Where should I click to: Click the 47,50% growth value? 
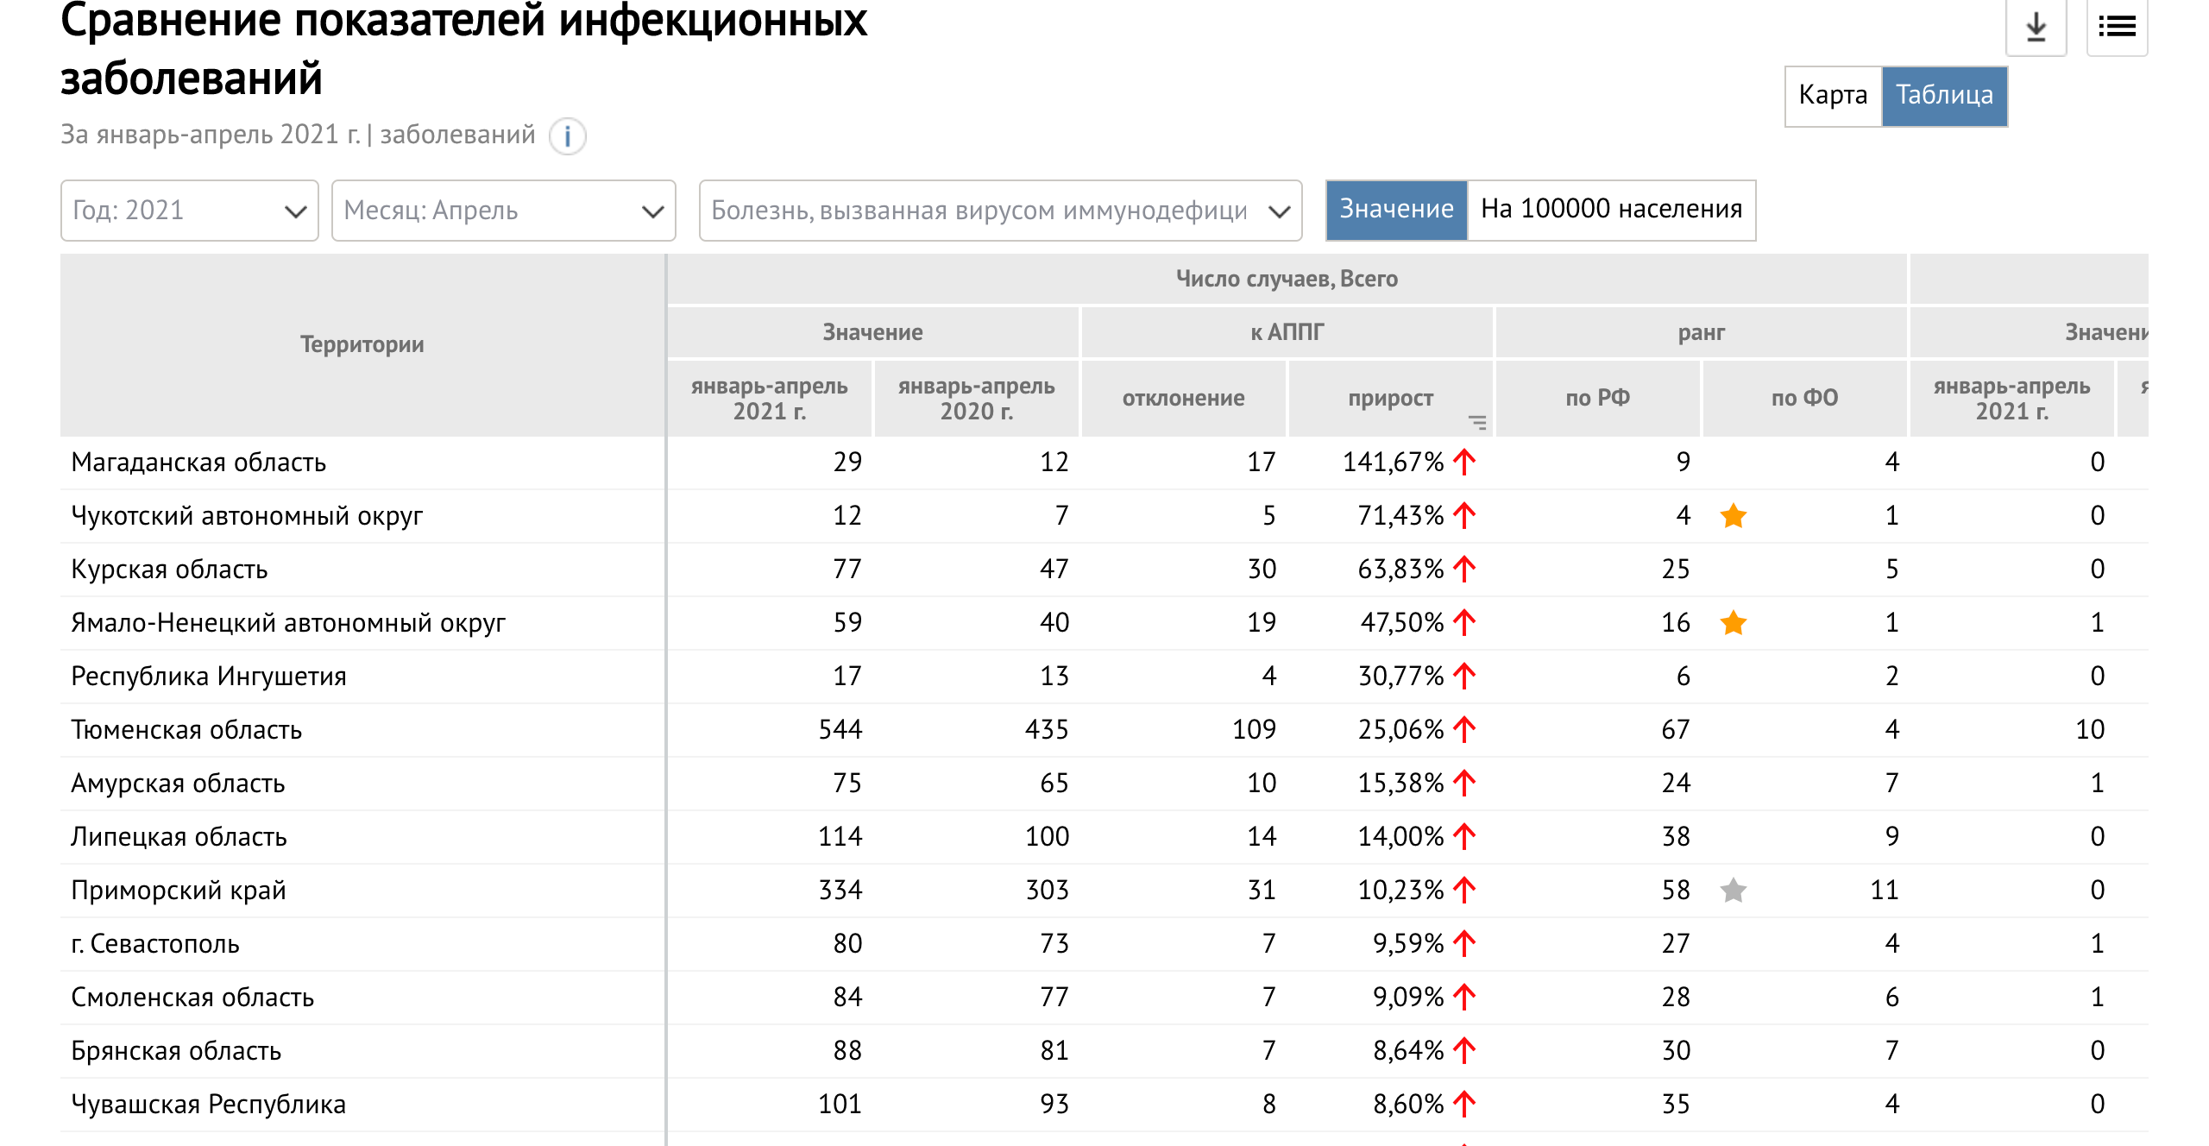tap(1402, 623)
